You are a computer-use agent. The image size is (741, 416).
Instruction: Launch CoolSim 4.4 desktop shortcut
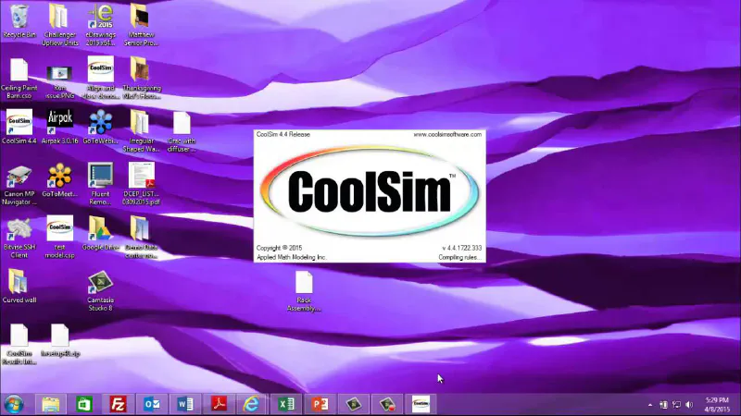pos(19,127)
